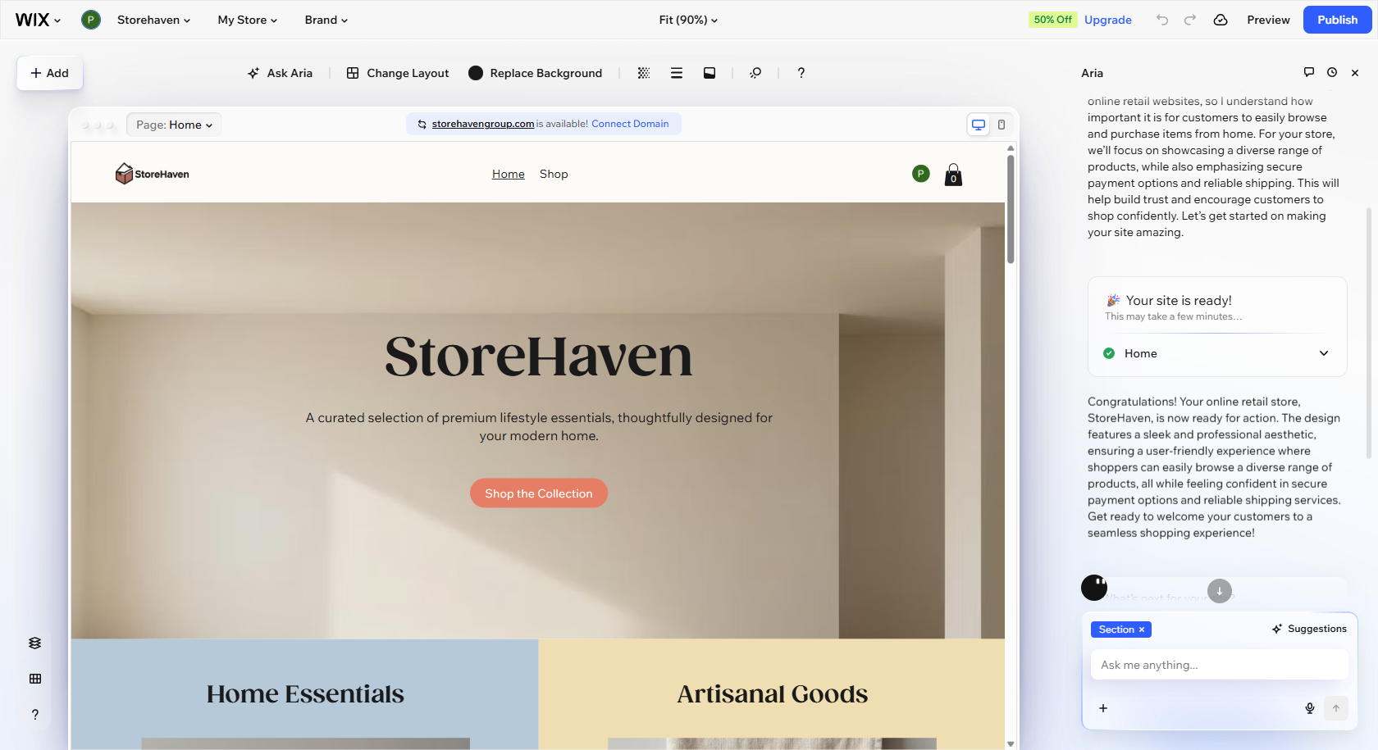This screenshot has height=750, width=1378.
Task: Click the Shop nav item on site
Action: [554, 174]
